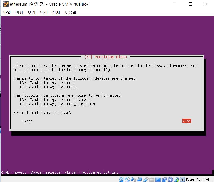Click the window resize grip at the status bar corner
Image resolution: width=214 pixels, height=182 pixels.
[x=212, y=180]
